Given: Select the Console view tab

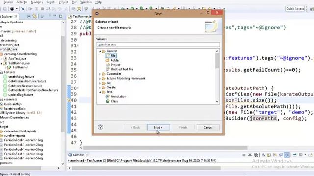Looking at the screenshot, I should click(78, 155).
